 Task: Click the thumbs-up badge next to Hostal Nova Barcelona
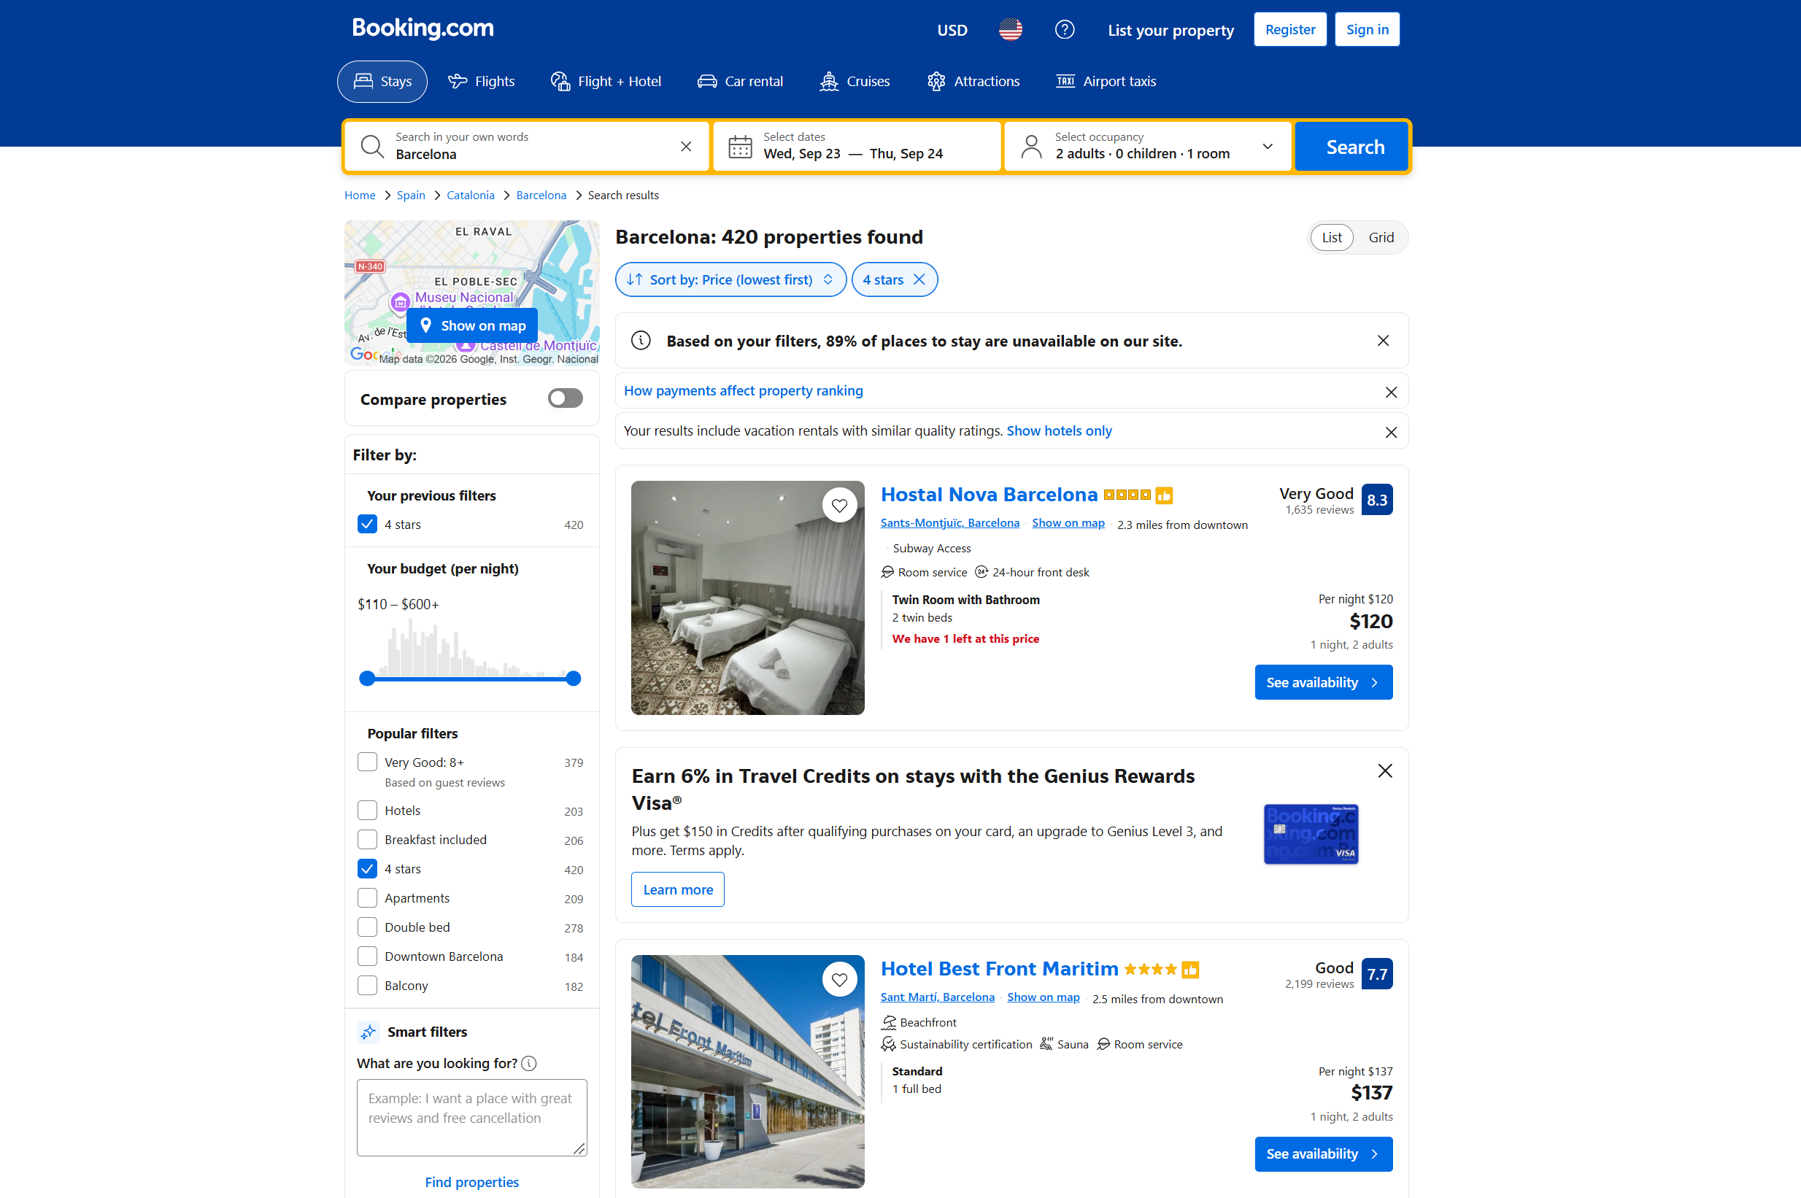click(1164, 496)
